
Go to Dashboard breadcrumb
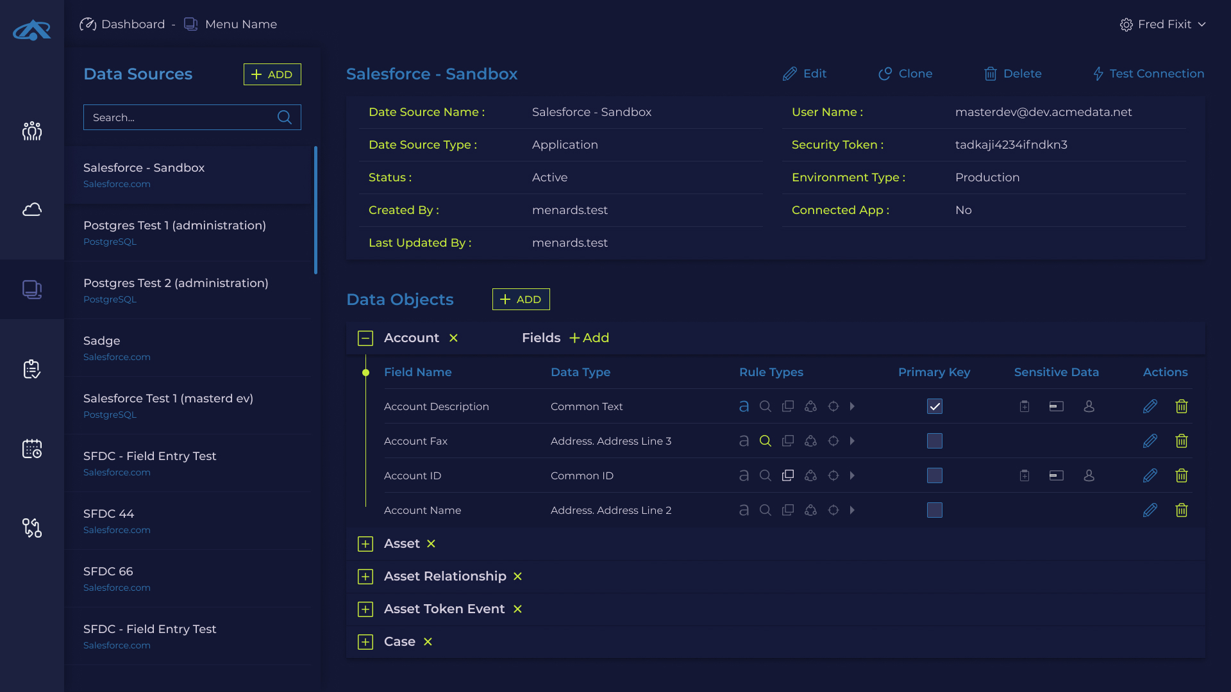[x=133, y=24]
